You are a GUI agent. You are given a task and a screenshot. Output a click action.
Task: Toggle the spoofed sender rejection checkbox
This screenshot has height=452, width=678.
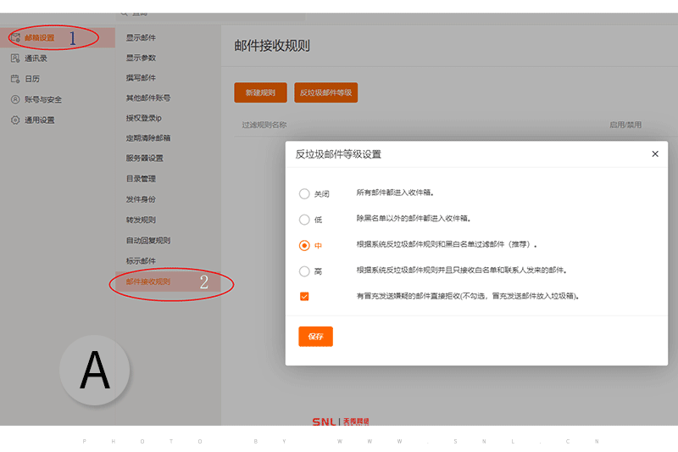tap(304, 297)
